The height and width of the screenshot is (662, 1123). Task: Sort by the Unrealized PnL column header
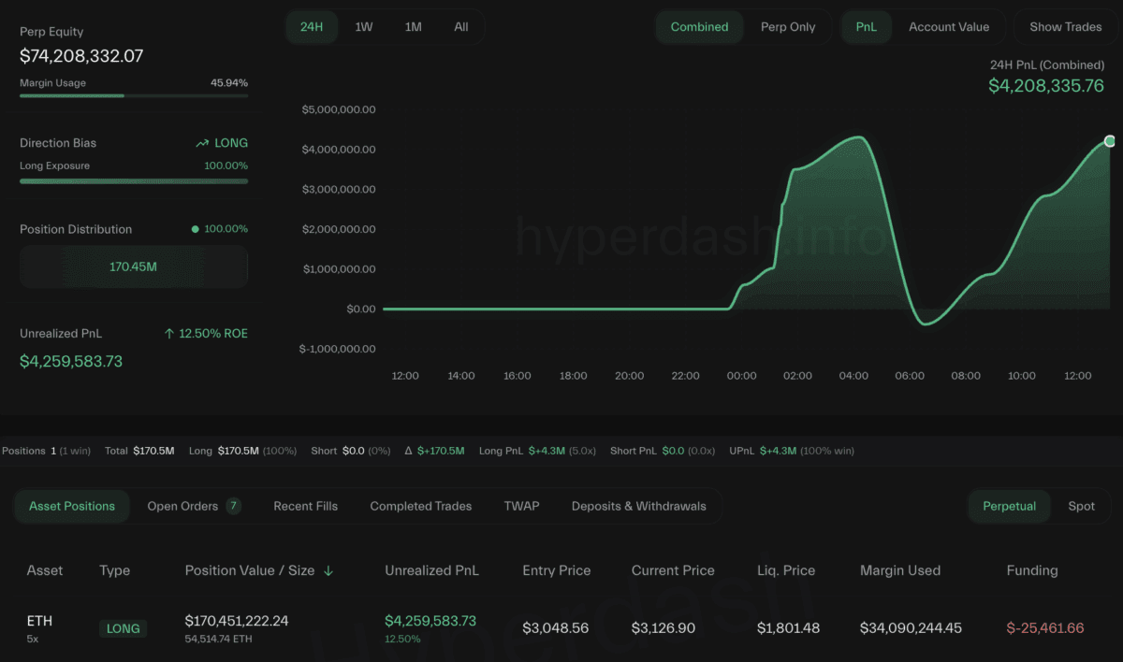pos(431,570)
